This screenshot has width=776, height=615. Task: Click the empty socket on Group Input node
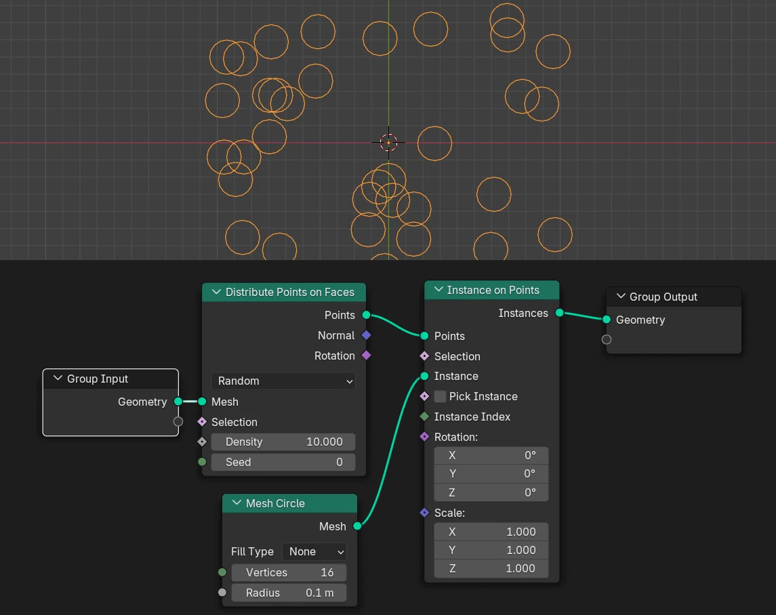pyautogui.click(x=178, y=421)
